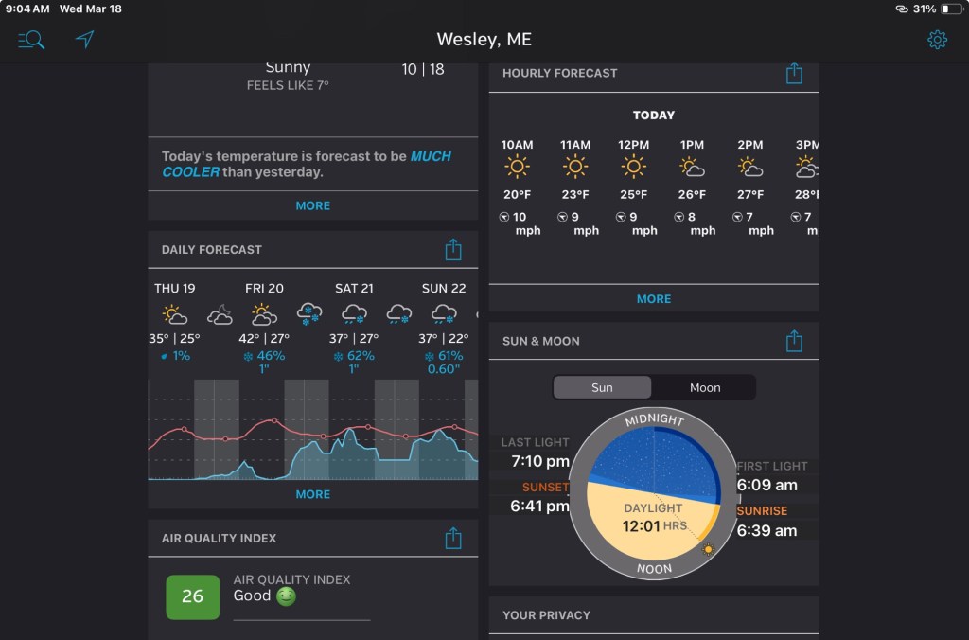Switch to the Moon view

point(704,387)
